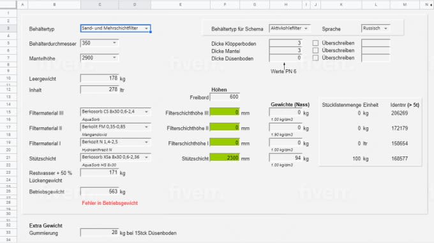The image size is (434, 243).
Task: Open the Filtermaterial I dropdown
Action: 116,142
